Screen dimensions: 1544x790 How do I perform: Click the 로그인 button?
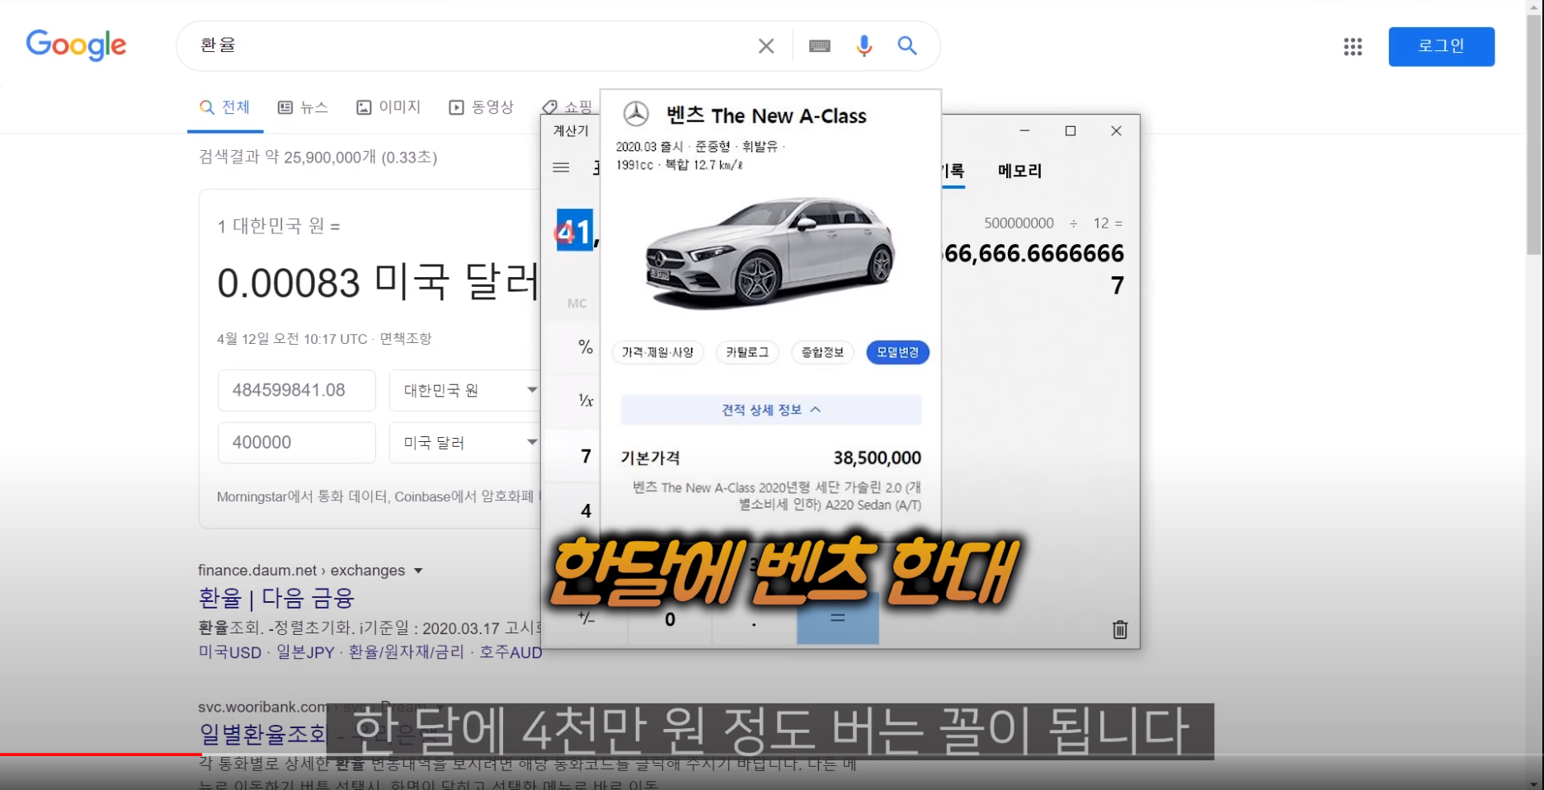tap(1441, 46)
